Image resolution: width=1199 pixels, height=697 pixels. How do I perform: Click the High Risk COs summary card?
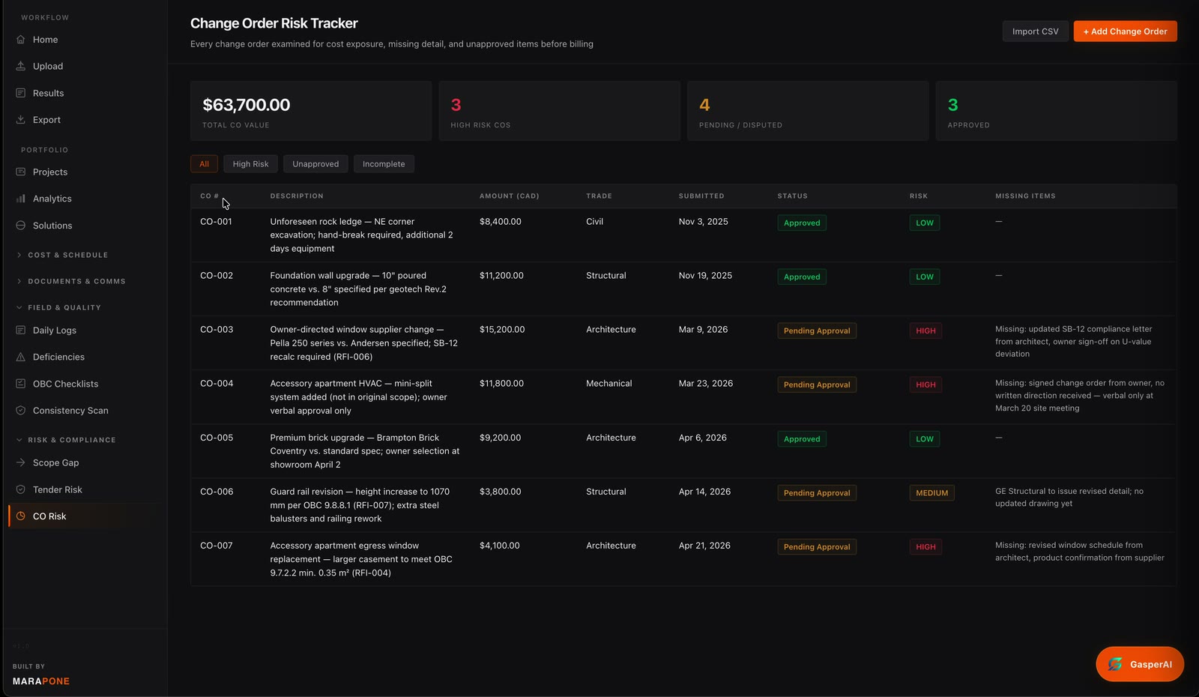point(559,111)
